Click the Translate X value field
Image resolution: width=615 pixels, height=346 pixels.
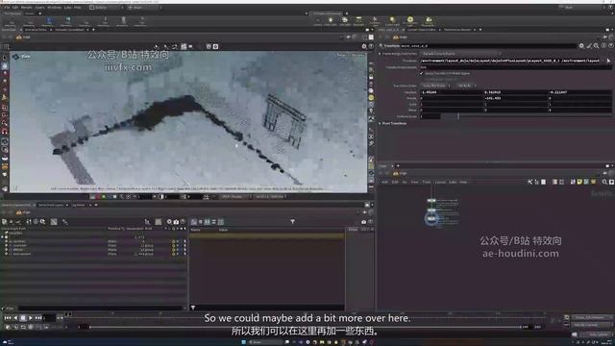tap(451, 92)
